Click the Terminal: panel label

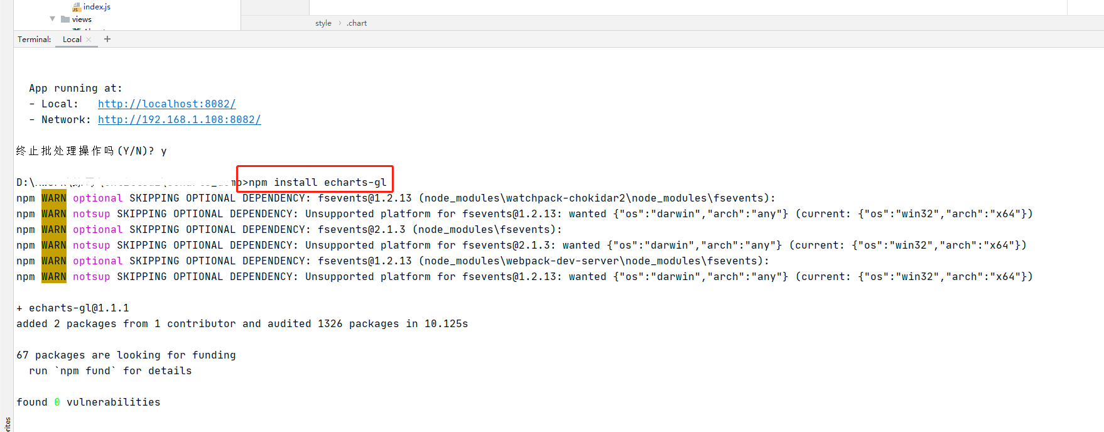tap(35, 39)
